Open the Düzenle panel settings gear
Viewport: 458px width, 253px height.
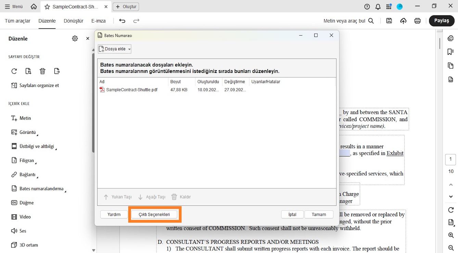pyautogui.click(x=75, y=39)
